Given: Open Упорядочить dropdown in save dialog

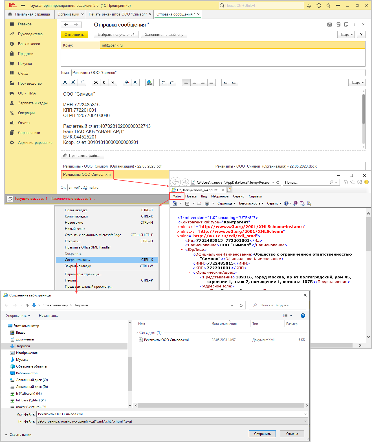Looking at the screenshot, I should (18, 316).
